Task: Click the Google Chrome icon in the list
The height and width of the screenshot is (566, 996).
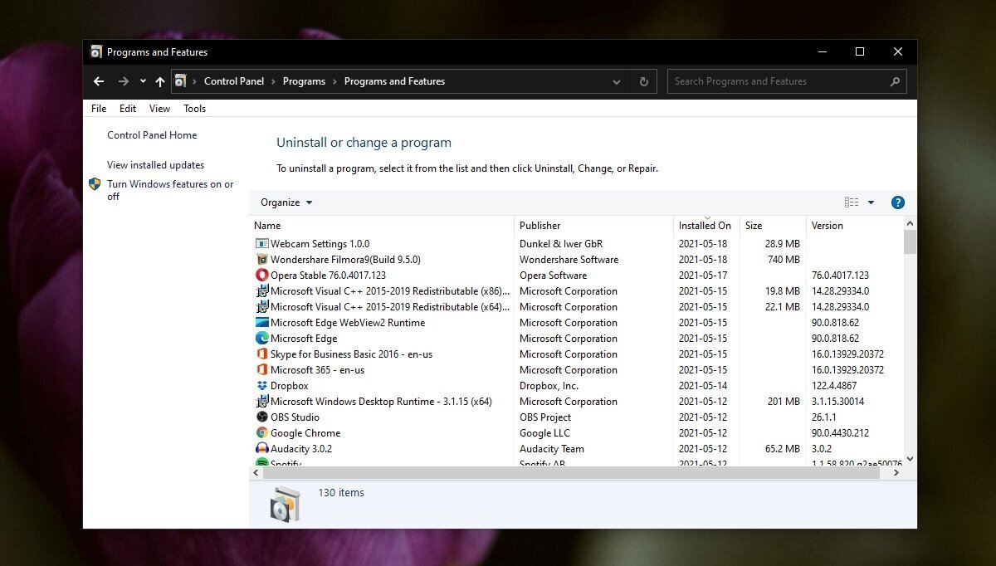Action: point(263,432)
